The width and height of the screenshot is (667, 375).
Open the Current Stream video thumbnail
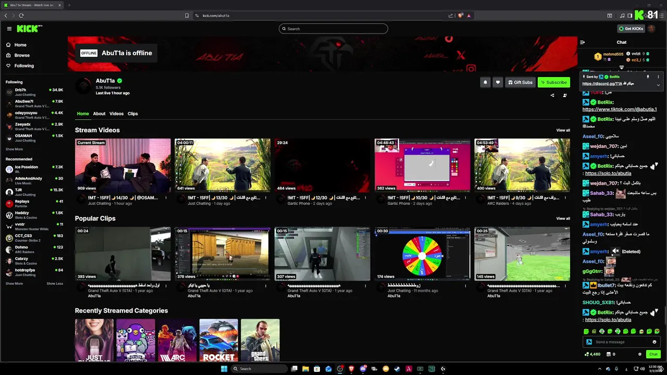pos(123,165)
